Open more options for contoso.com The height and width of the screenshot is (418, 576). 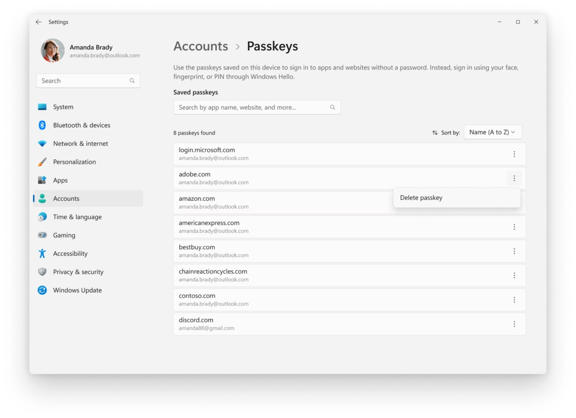click(x=514, y=300)
